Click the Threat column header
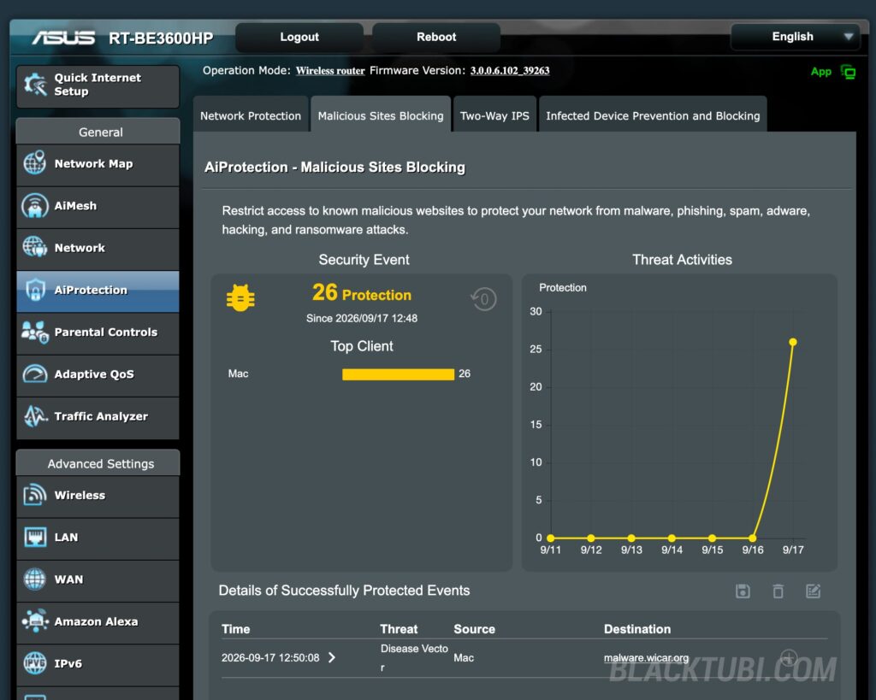 [x=399, y=629]
